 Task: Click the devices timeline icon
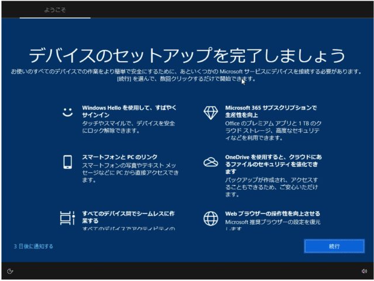pos(68,218)
